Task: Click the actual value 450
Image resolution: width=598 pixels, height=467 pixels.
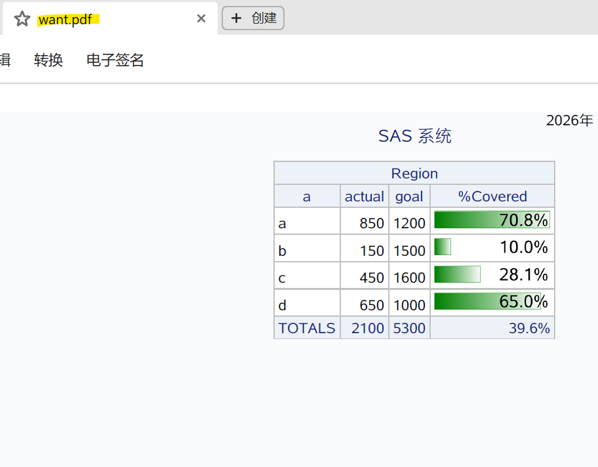Action: (x=372, y=277)
